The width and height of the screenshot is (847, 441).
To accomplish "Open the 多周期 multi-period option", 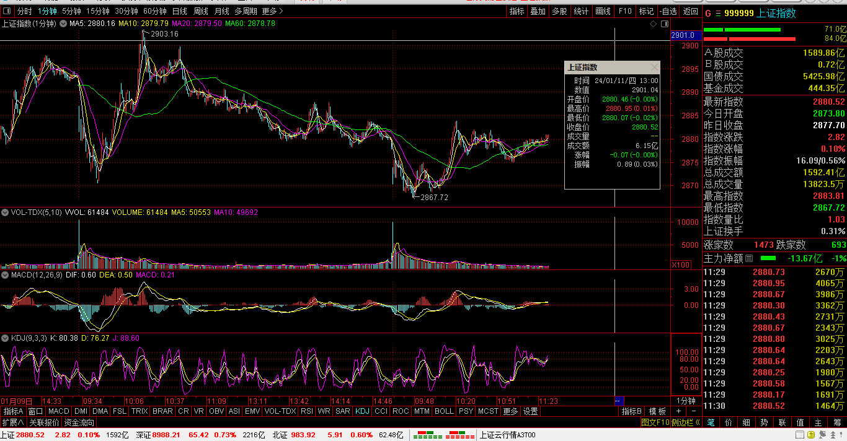I will pos(246,11).
